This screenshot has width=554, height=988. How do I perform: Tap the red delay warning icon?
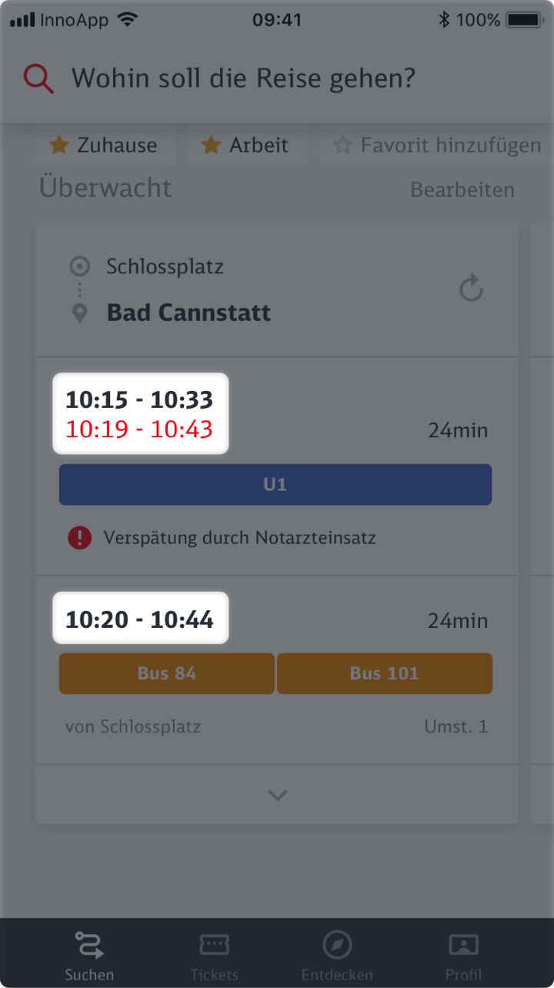[79, 538]
